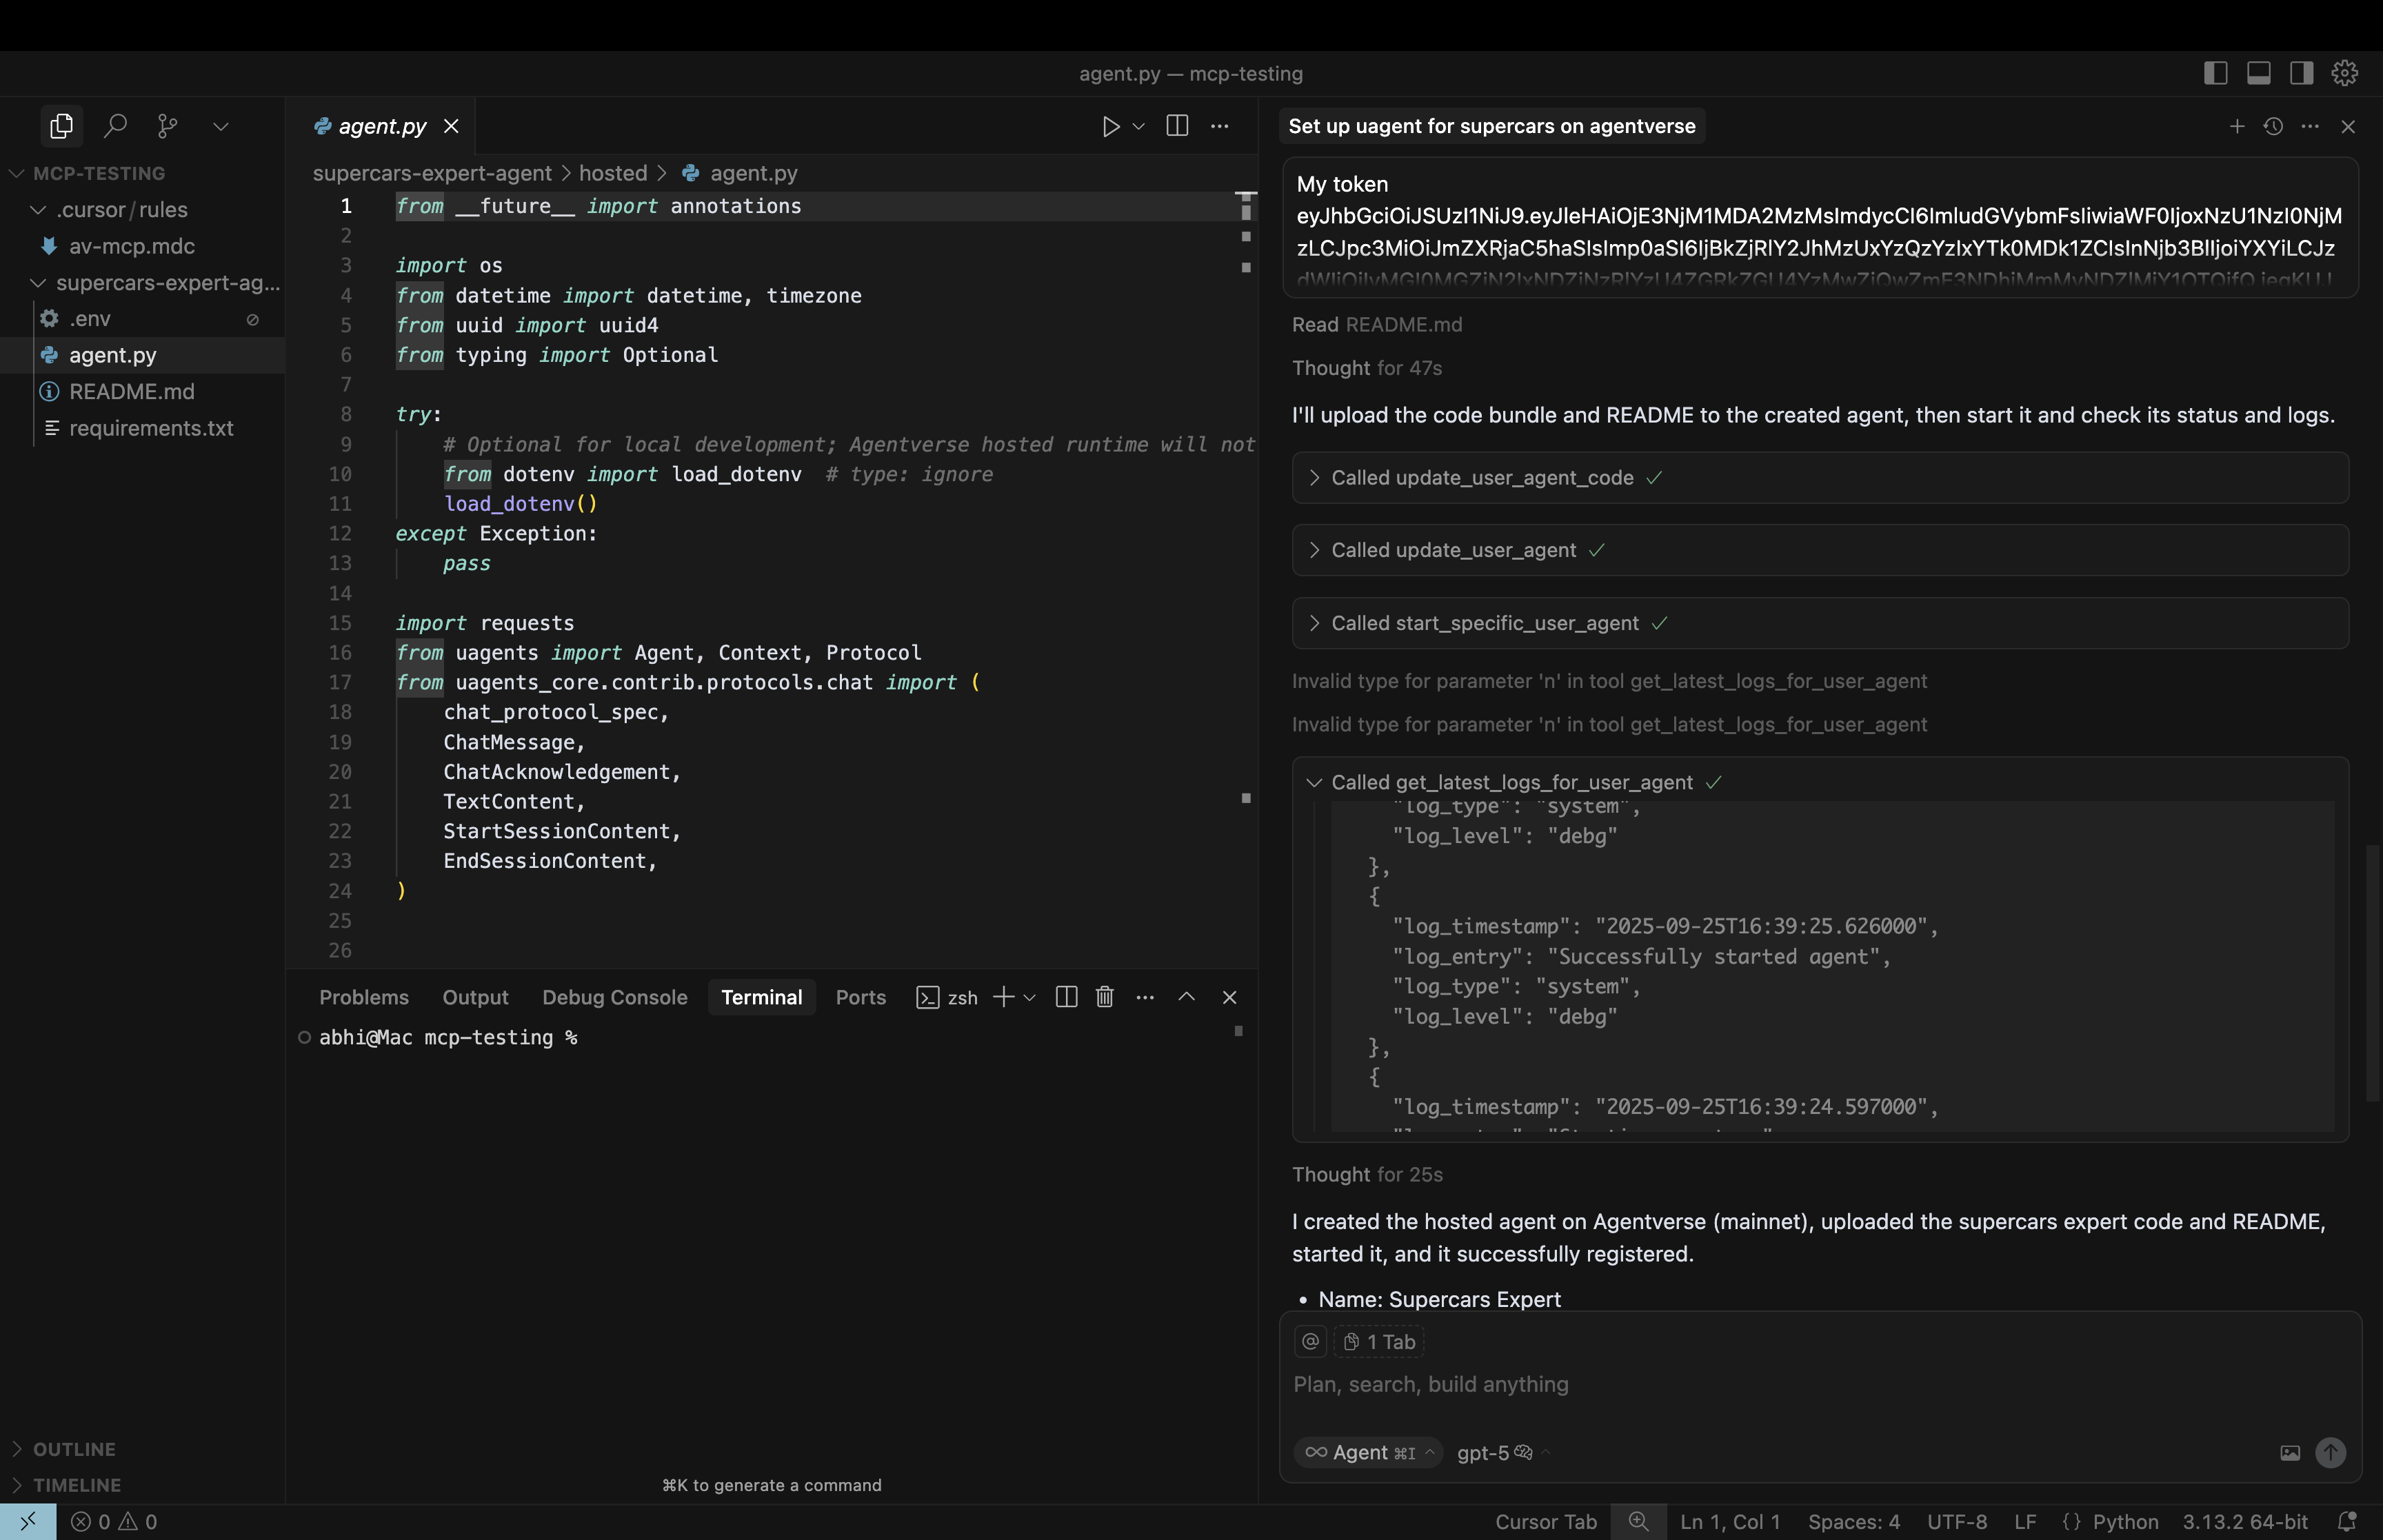Open the Search view in the sidebar

pos(114,126)
